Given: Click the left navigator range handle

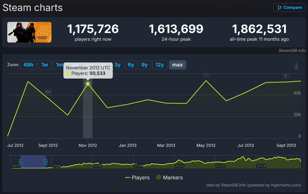Looking at the screenshot, I should tap(21, 162).
